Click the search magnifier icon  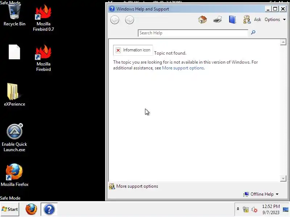(253, 33)
